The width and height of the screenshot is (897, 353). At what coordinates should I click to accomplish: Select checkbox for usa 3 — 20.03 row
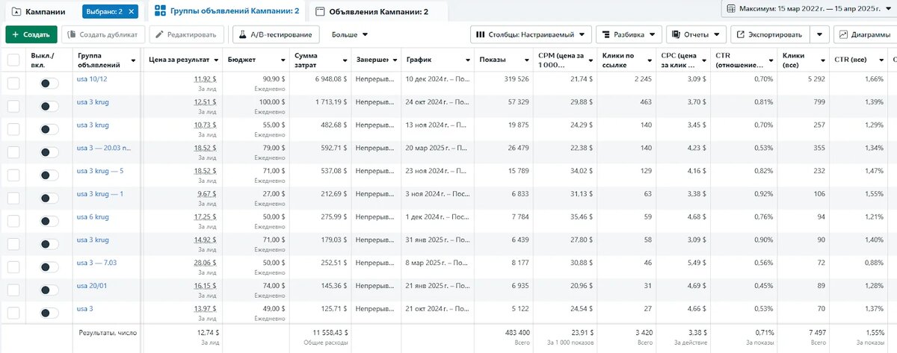click(13, 151)
